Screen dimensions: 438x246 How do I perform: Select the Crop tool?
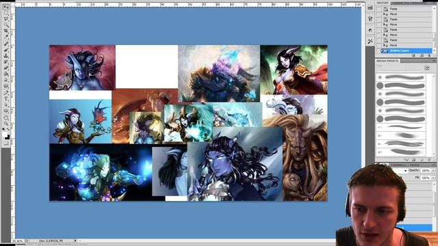click(x=6, y=31)
